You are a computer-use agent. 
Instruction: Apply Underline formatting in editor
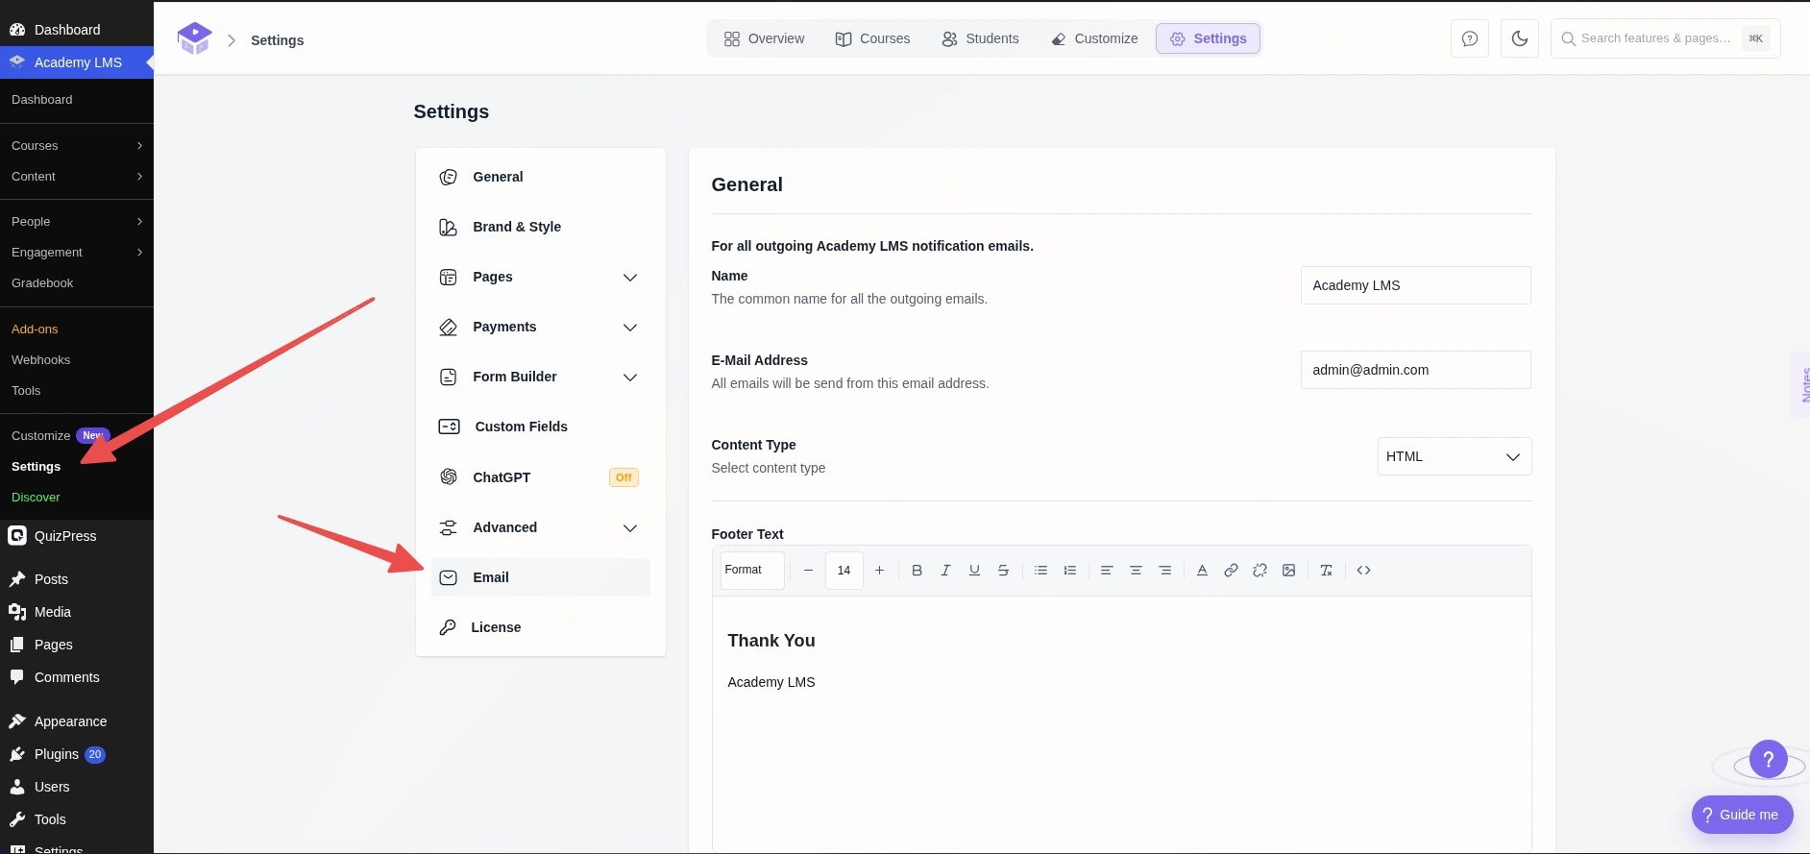click(x=974, y=571)
